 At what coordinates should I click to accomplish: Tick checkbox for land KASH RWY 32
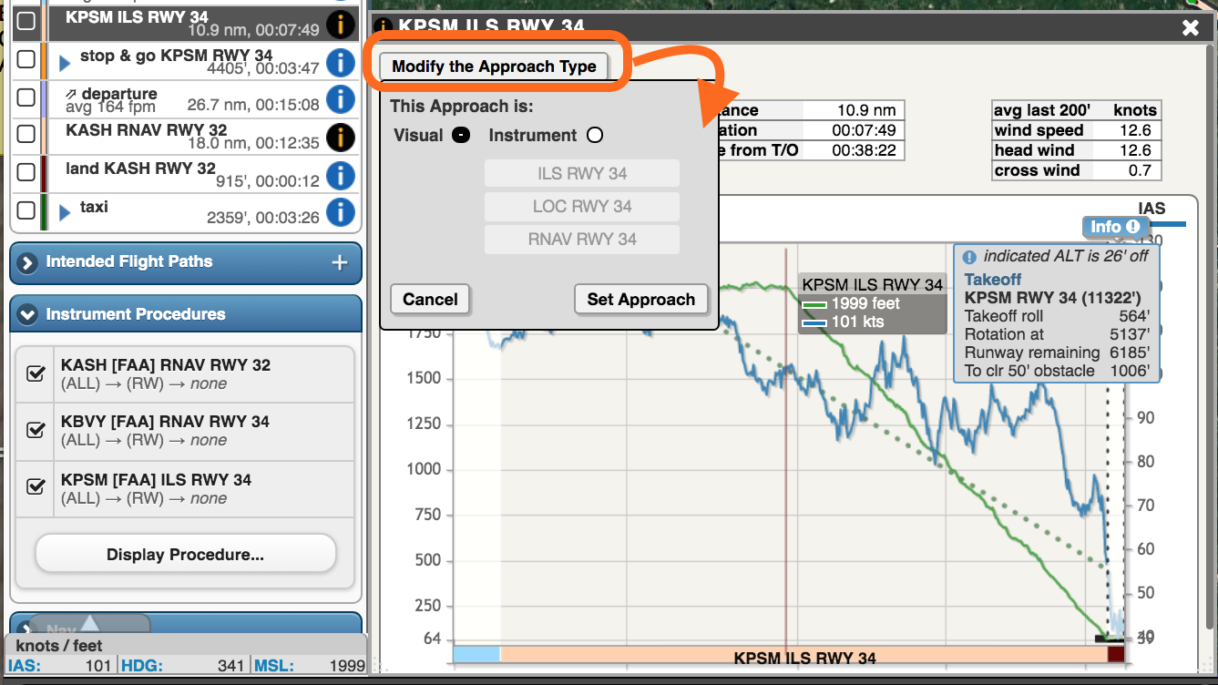click(x=26, y=173)
